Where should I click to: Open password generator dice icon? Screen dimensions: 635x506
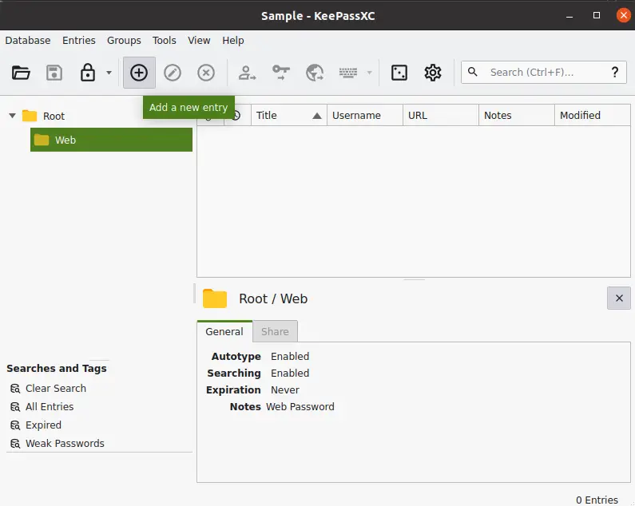(399, 73)
